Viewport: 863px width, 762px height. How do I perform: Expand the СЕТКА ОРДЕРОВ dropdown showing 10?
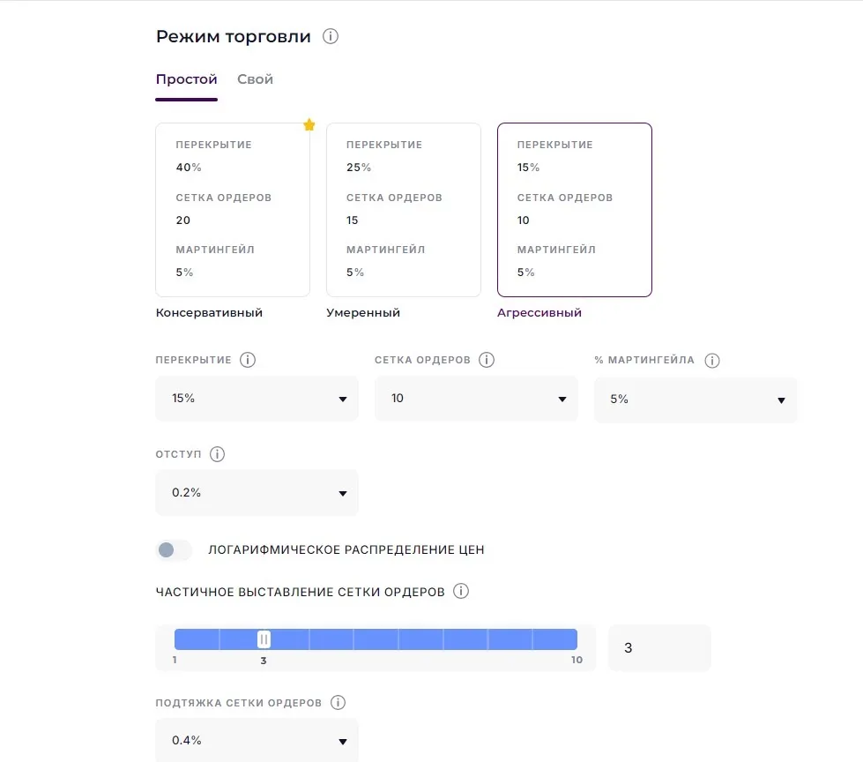[476, 399]
